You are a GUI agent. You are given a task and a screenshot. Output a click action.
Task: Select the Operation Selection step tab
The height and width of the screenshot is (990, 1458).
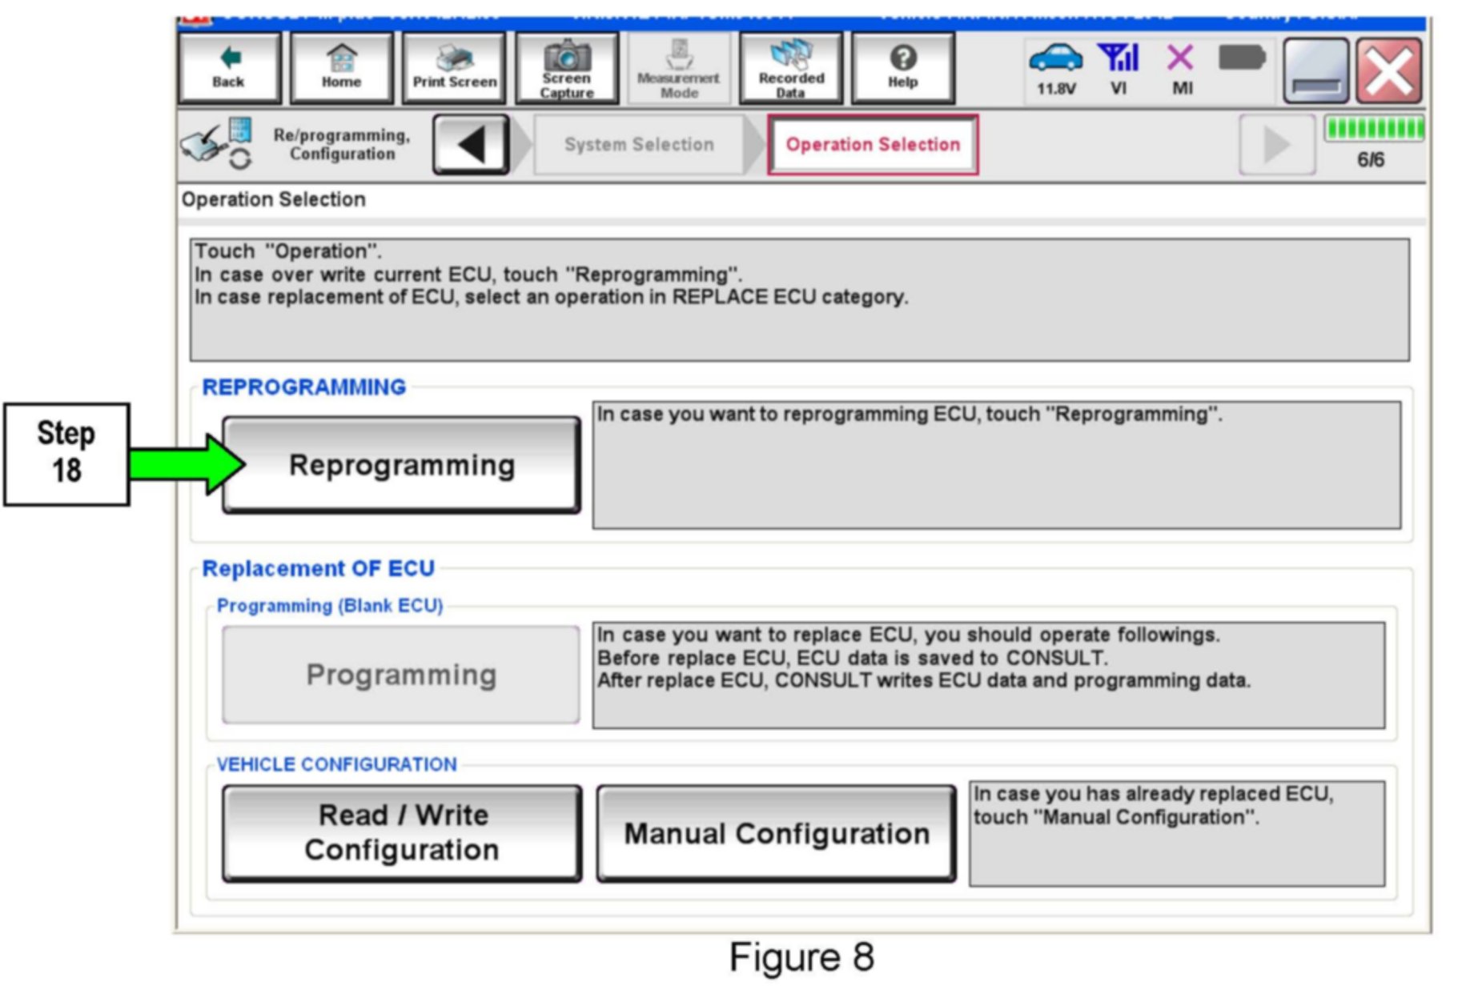point(872,145)
